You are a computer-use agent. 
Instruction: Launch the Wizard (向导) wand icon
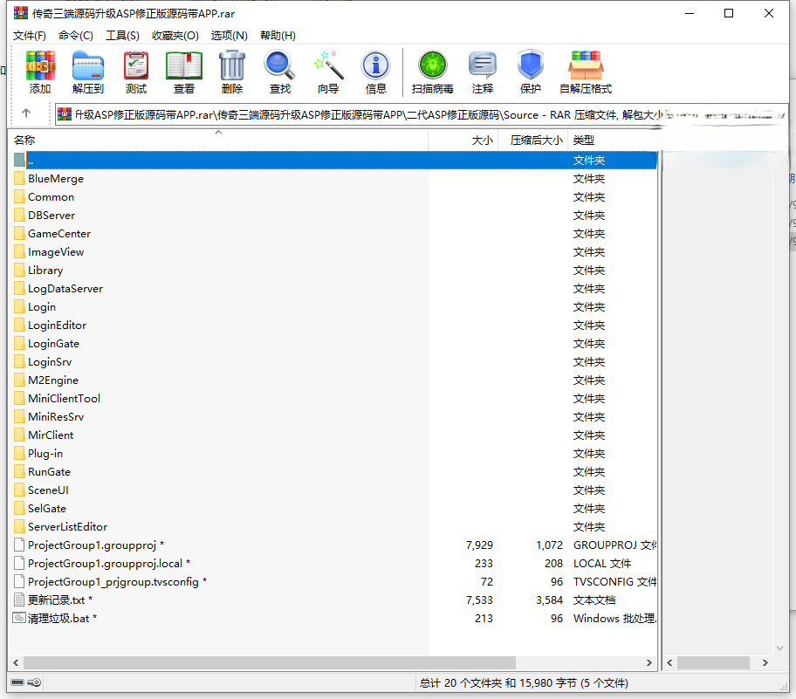tap(328, 72)
